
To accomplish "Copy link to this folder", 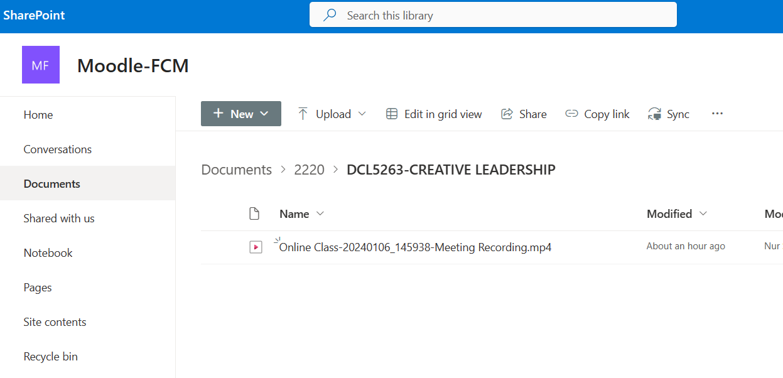I will pos(597,114).
